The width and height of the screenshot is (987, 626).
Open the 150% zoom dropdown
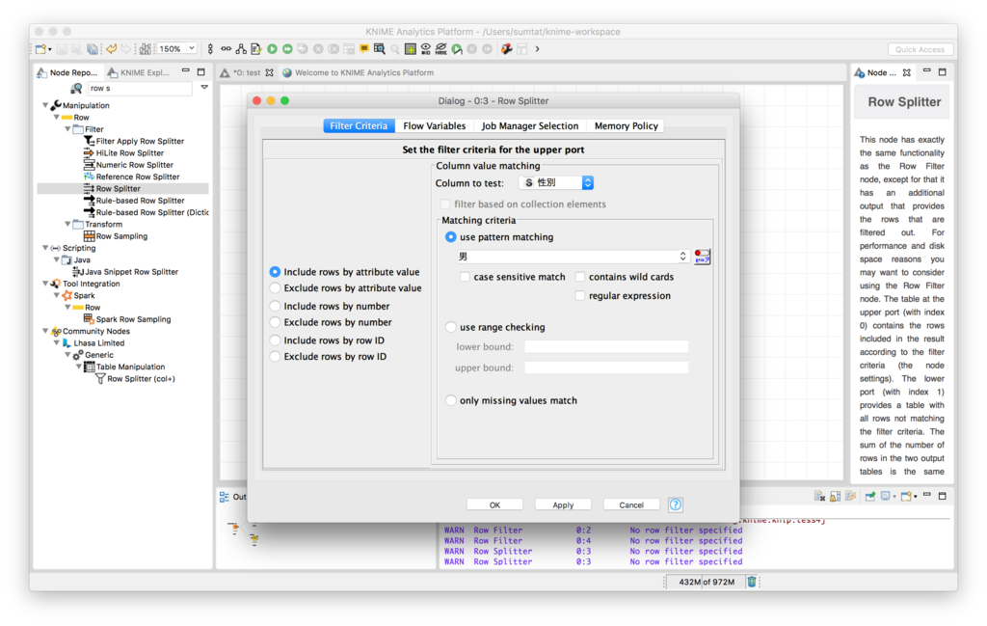[192, 48]
